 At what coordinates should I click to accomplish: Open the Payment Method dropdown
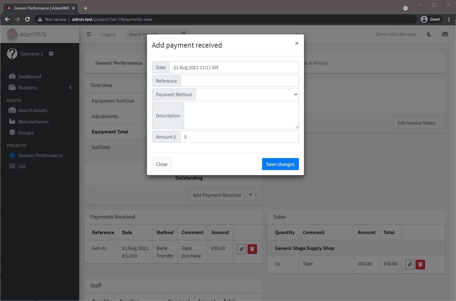tap(247, 94)
